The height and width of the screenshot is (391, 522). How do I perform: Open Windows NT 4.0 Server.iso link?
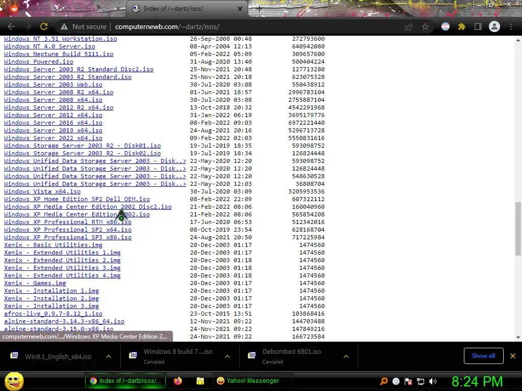[49, 46]
